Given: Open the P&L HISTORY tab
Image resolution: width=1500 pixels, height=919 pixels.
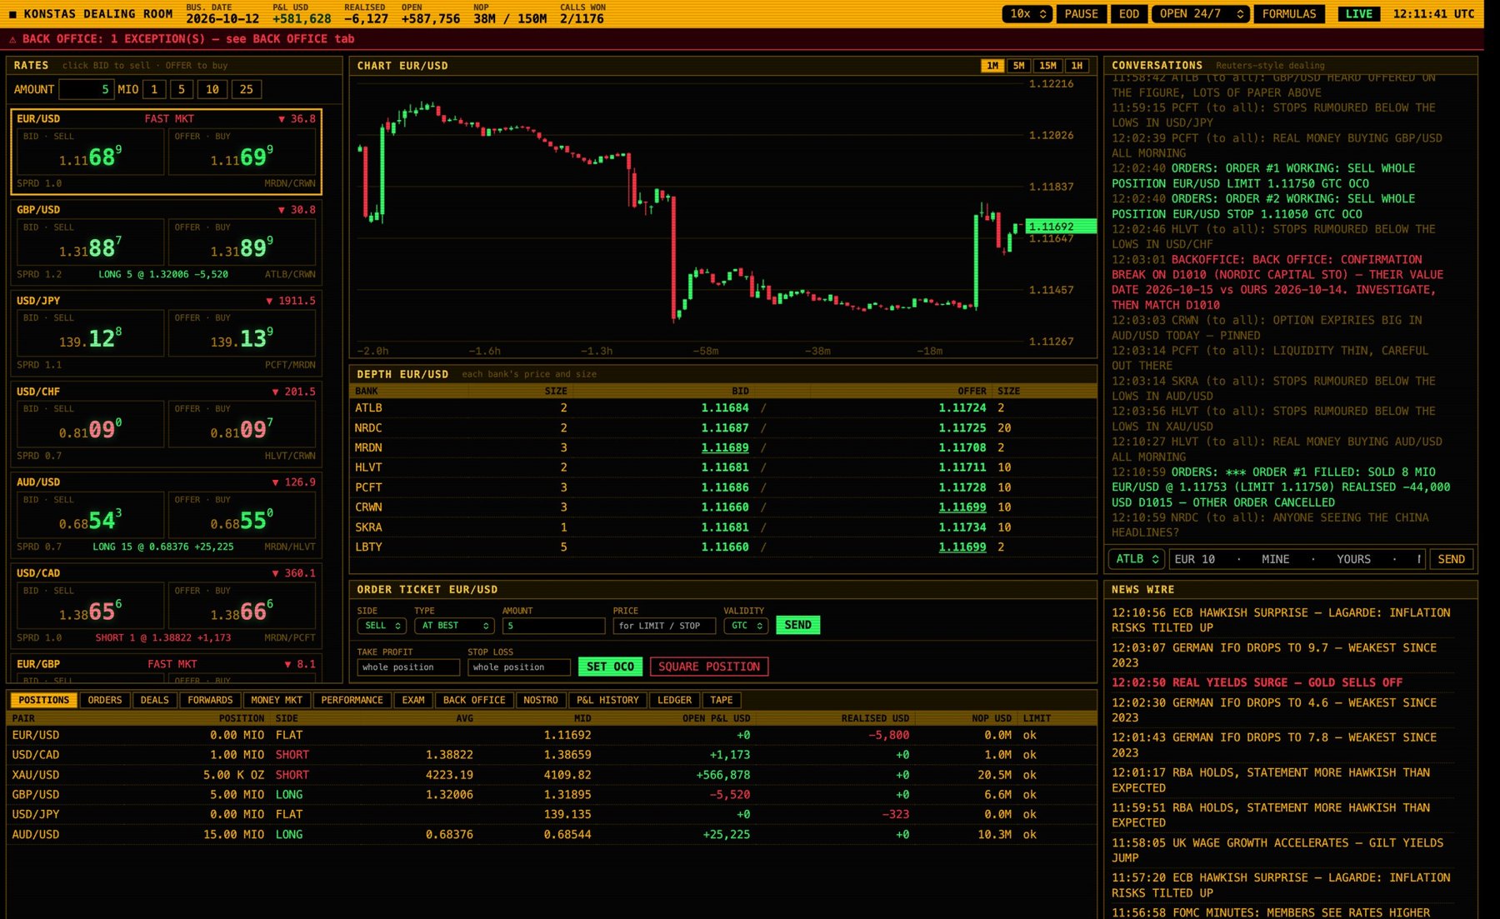Looking at the screenshot, I should pyautogui.click(x=607, y=700).
